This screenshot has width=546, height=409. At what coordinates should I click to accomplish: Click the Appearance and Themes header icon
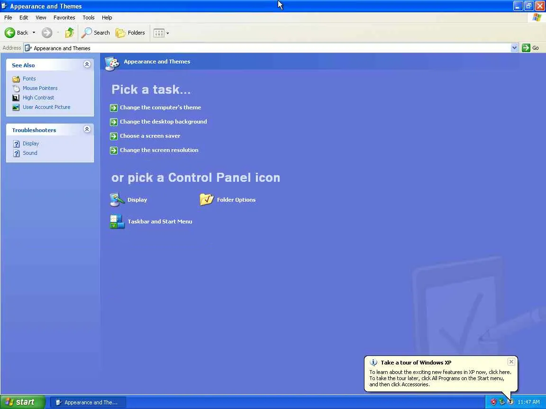coord(112,63)
